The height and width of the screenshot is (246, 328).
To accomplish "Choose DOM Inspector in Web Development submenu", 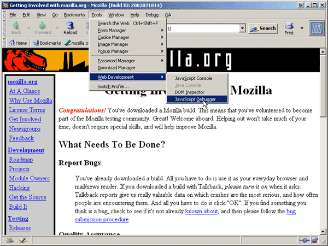I will [190, 92].
